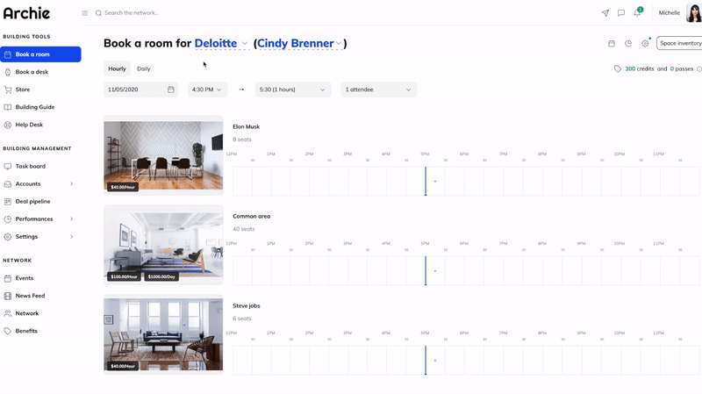702x394 pixels.
Task: Open the notifications bell icon
Action: (x=638, y=12)
